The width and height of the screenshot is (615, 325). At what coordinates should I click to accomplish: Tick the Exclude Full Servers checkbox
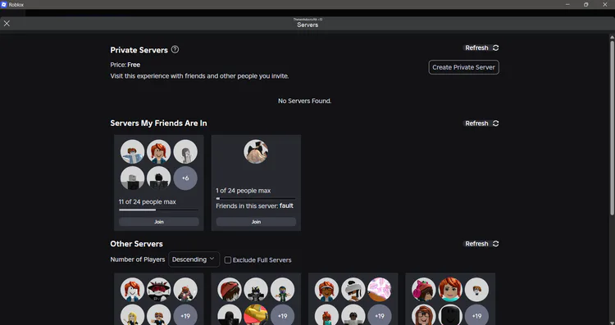pyautogui.click(x=227, y=260)
